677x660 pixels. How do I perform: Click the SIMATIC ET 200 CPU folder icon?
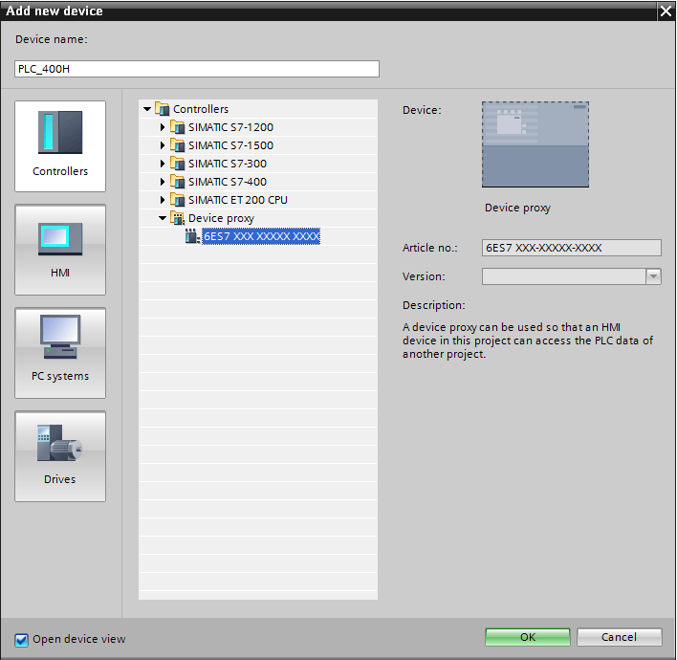[177, 200]
